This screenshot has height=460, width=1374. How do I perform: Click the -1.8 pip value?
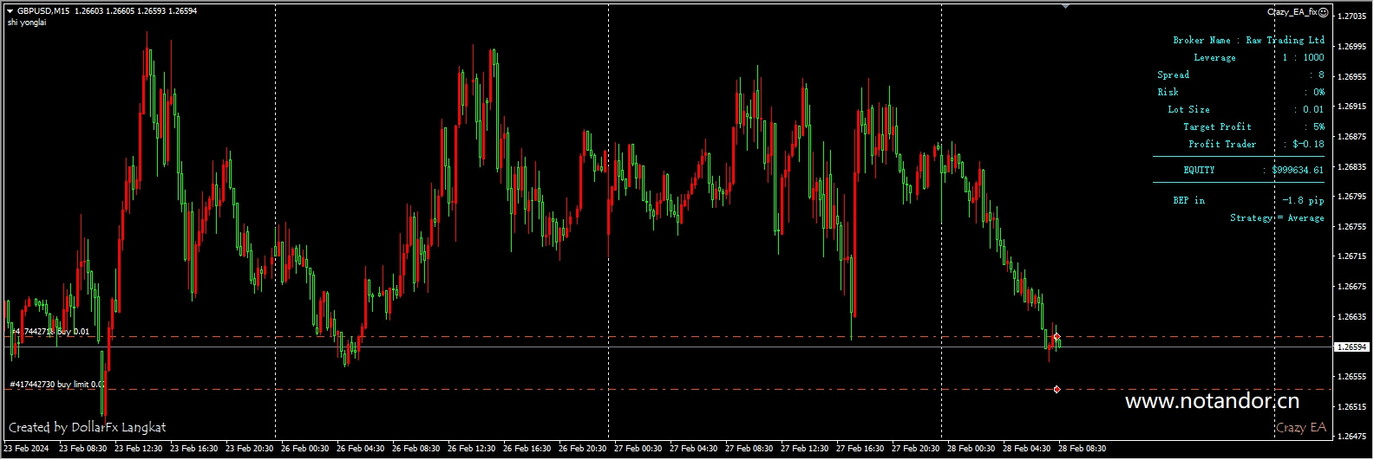coord(1303,200)
